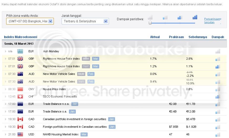This screenshot has width=229, height=138.
Task: Click impact bars icon for SECO Economic Forecasts
Action: (x=218, y=96)
